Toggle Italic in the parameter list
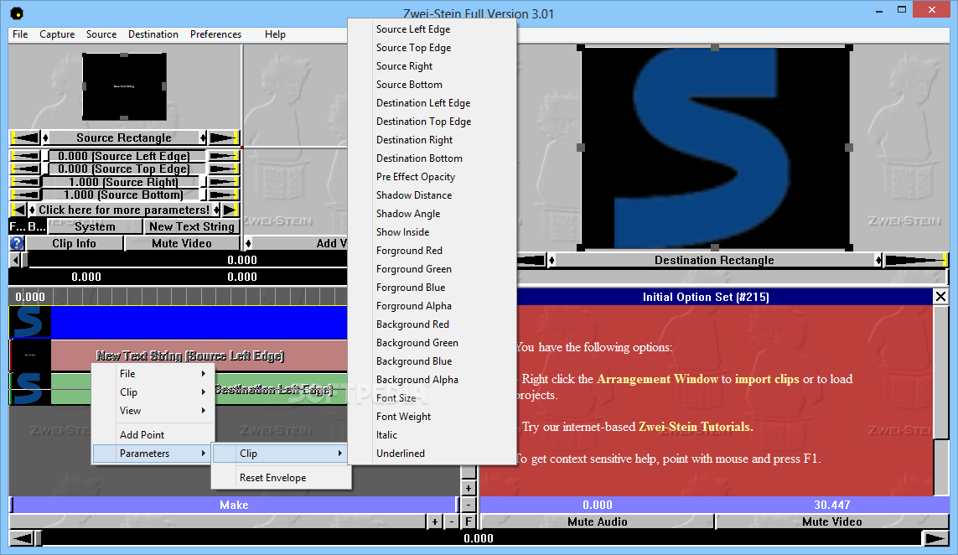The image size is (958, 555). (x=386, y=434)
